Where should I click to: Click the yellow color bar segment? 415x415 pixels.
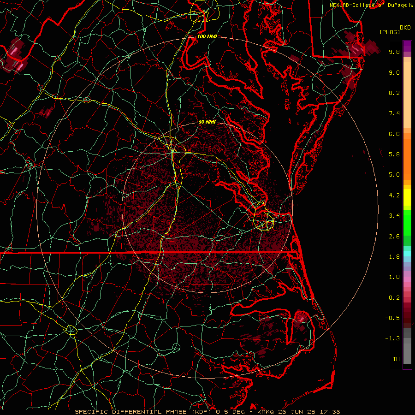point(407,197)
